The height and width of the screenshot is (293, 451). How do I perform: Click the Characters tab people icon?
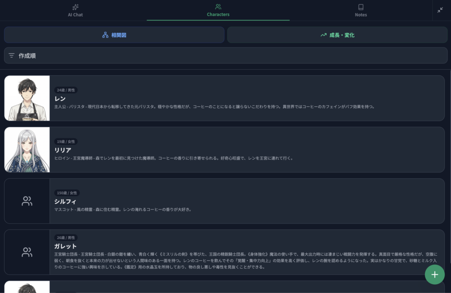click(218, 7)
